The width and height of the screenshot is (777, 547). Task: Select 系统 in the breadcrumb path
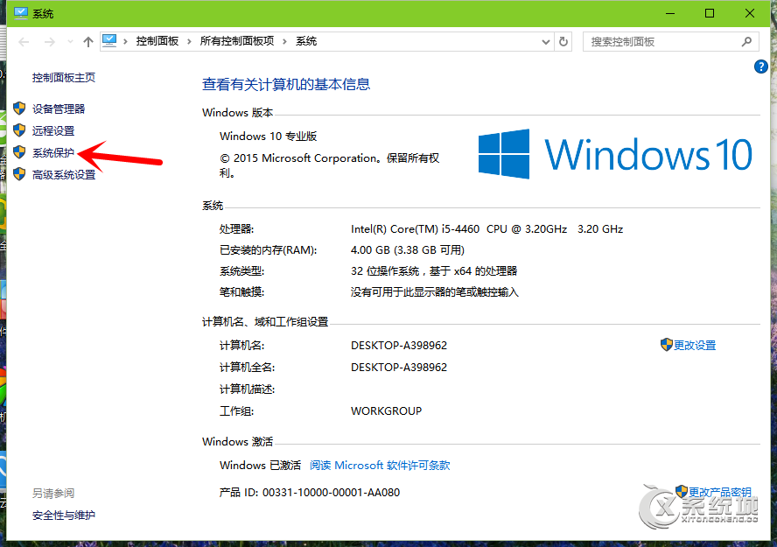(x=306, y=41)
